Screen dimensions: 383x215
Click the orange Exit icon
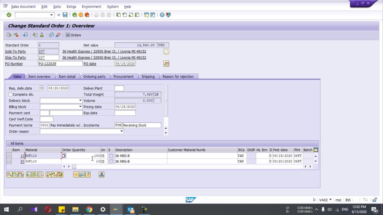(x=81, y=15)
